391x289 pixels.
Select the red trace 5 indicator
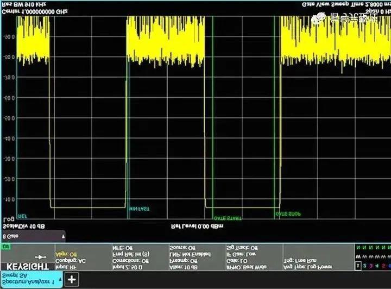pyautogui.click(x=383, y=266)
